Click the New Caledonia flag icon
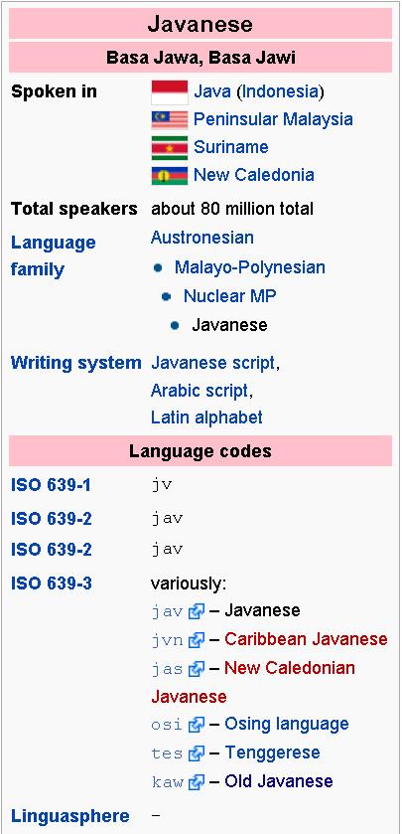402x834 pixels. pos(170,176)
